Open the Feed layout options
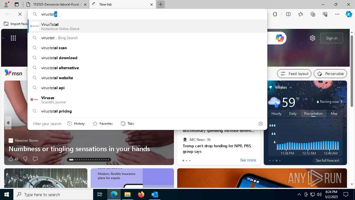This screenshot has height=200, width=355. pyautogui.click(x=294, y=74)
